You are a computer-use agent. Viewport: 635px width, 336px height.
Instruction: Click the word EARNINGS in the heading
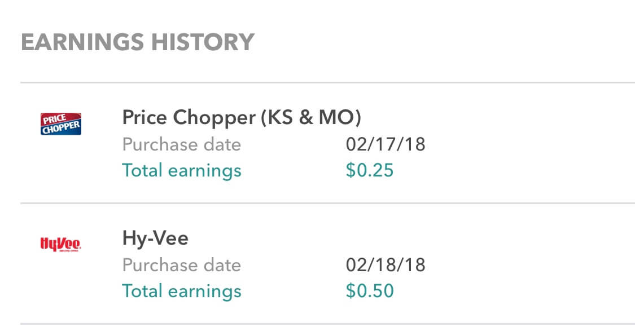82,42
